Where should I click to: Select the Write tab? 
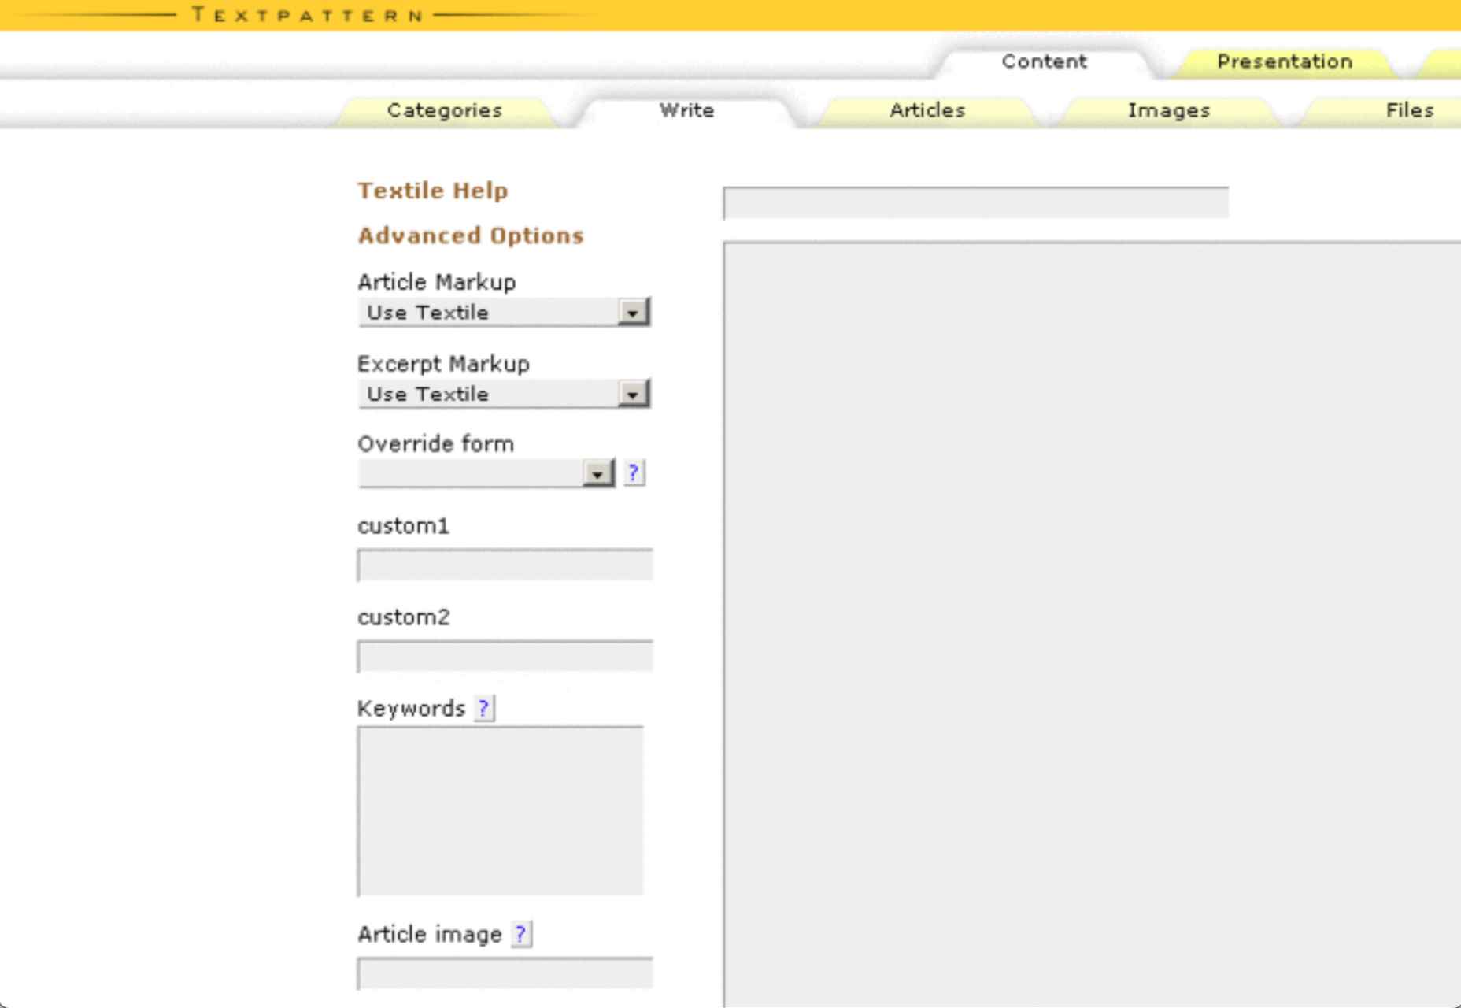click(x=686, y=110)
